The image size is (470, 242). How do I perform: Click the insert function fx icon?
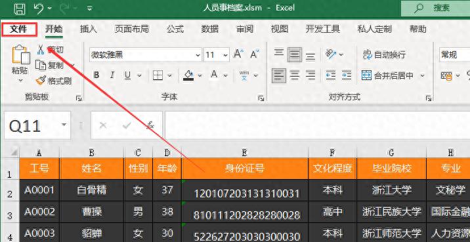pos(150,125)
